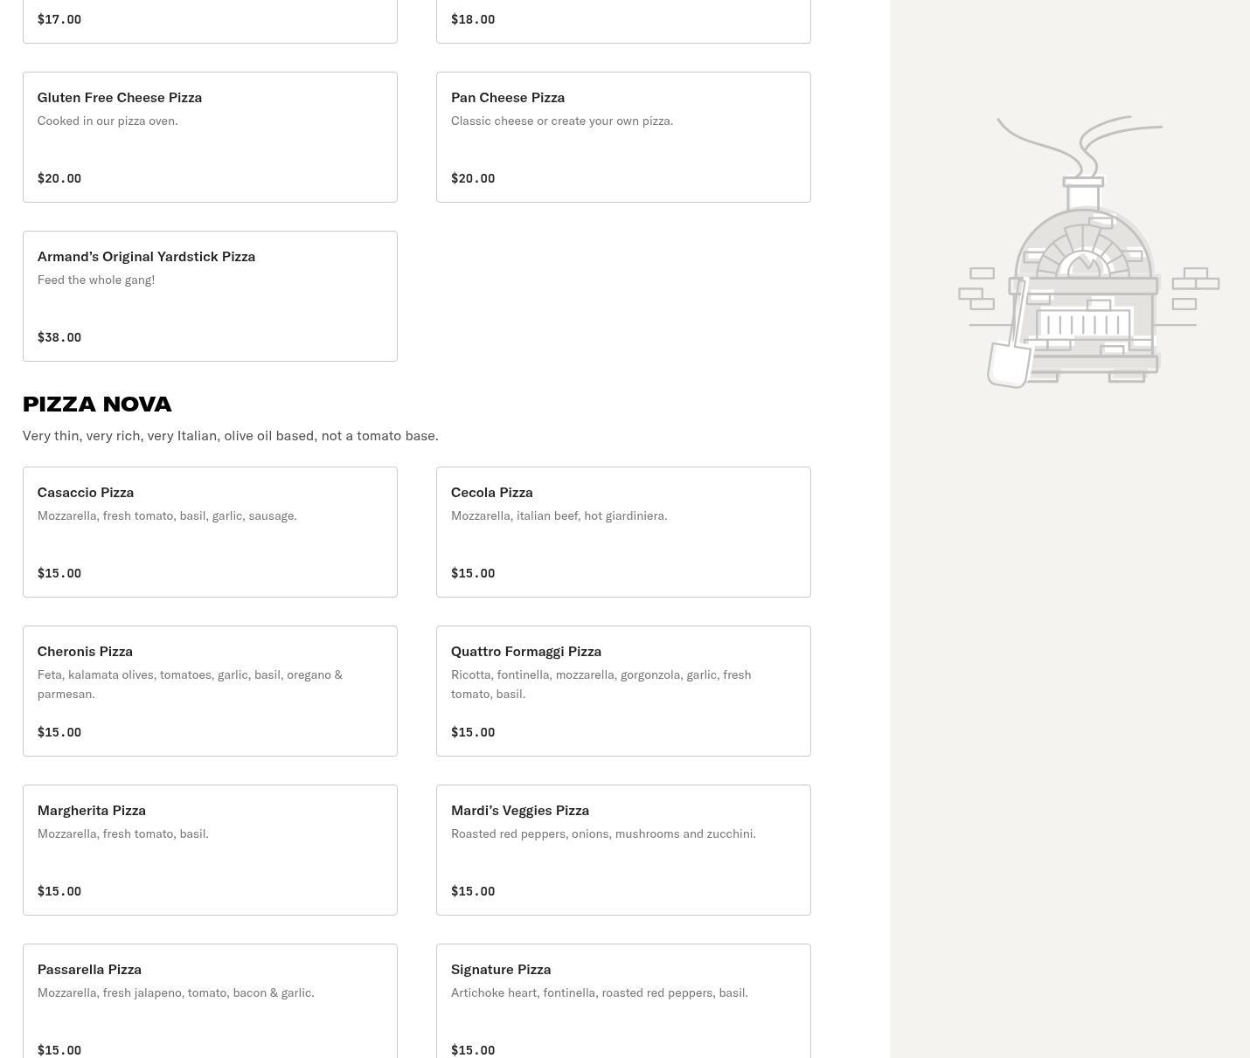Select the Casaccio Pizza card
Screen dimensions: 1250x1058
coord(210,532)
